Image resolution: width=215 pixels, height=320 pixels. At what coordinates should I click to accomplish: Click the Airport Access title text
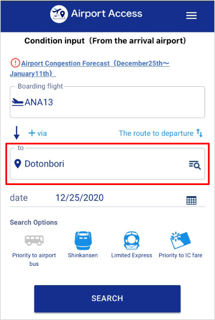(x=107, y=14)
